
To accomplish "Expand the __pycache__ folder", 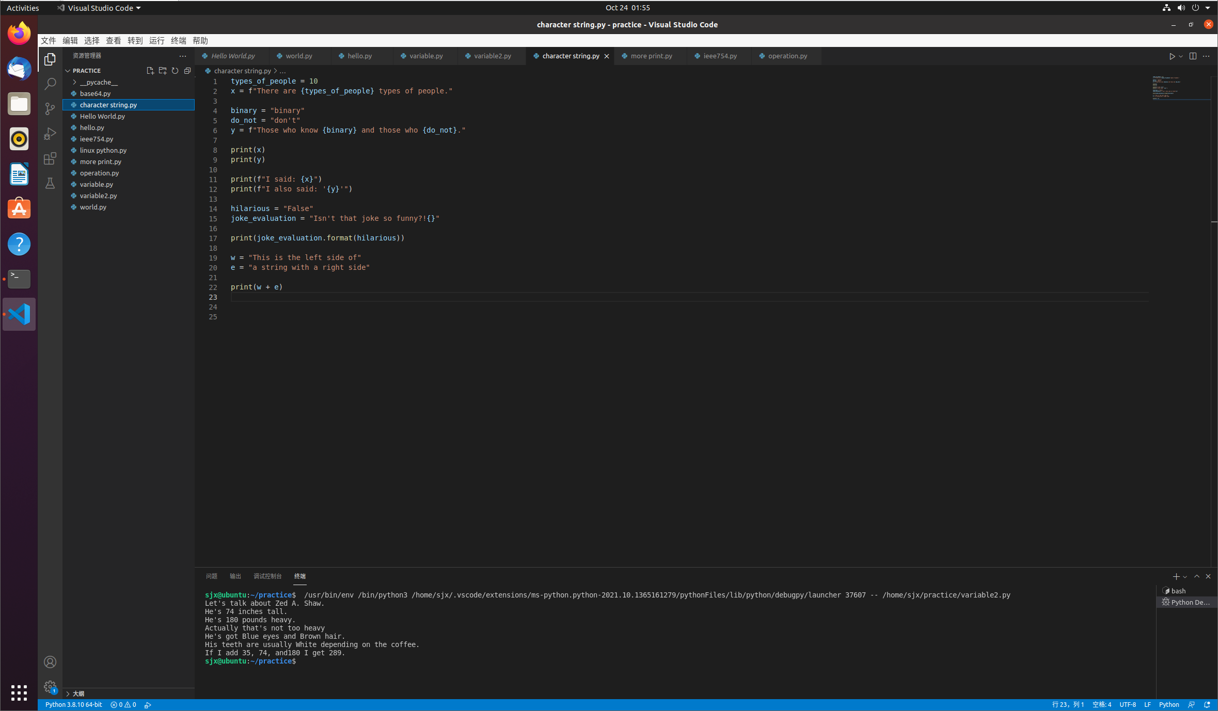I will tap(74, 82).
